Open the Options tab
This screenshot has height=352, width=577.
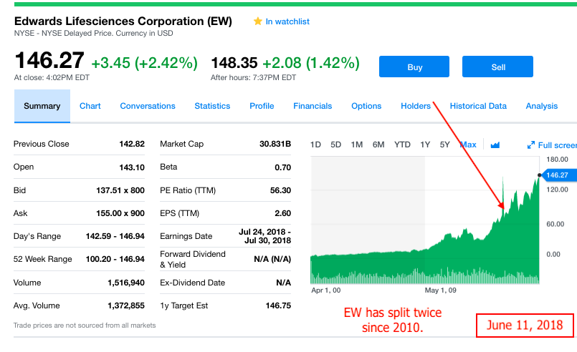click(366, 106)
